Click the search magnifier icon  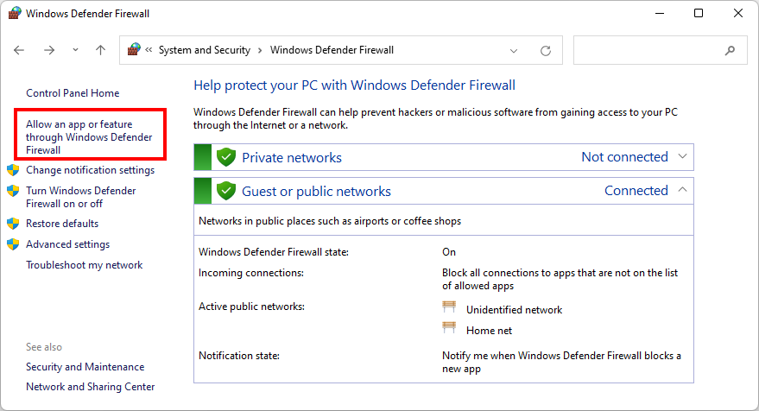pos(731,50)
